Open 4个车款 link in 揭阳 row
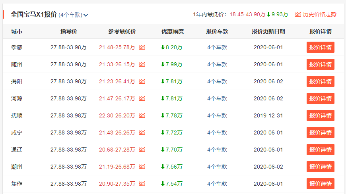346x194 pixels. pyautogui.click(x=217, y=81)
